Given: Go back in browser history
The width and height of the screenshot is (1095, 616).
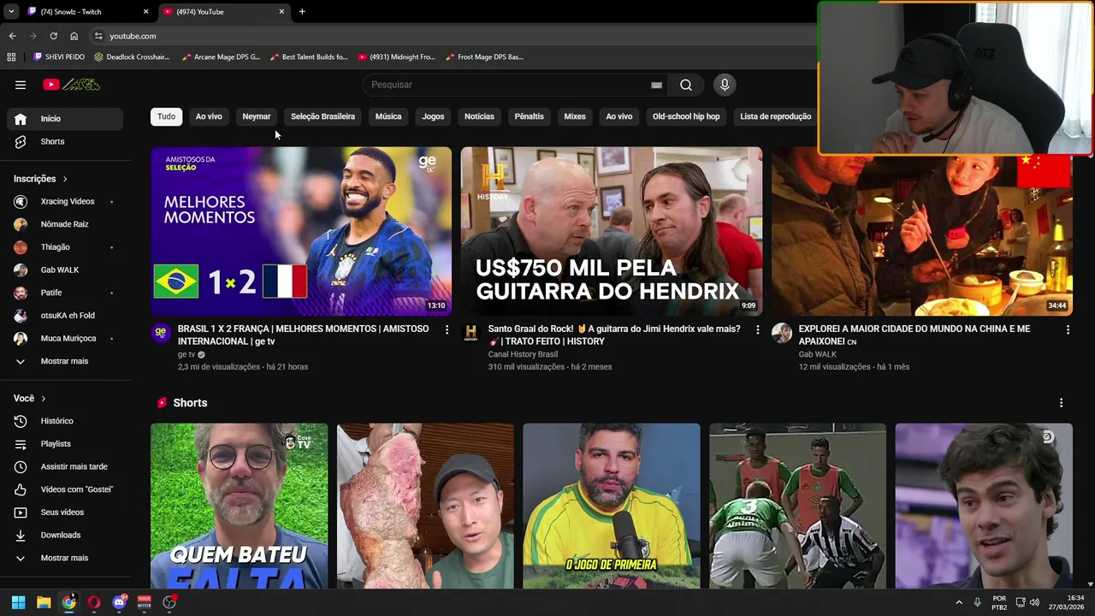Looking at the screenshot, I should click(12, 36).
